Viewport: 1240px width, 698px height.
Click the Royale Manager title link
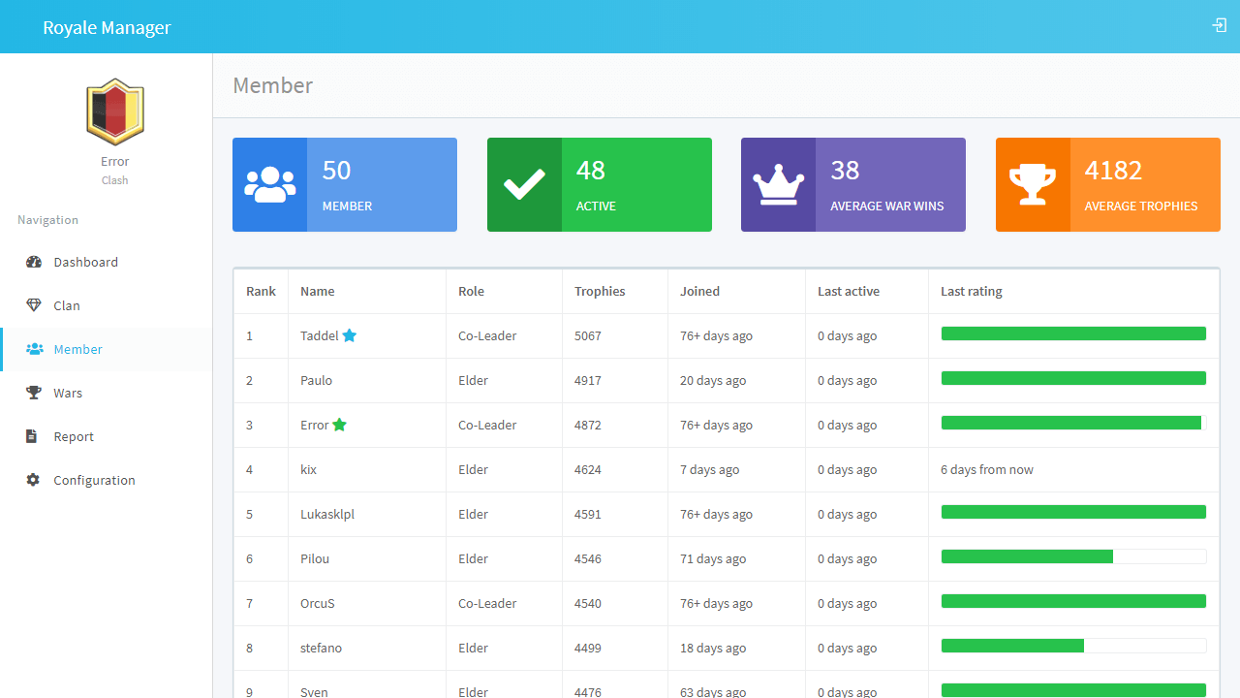tap(107, 27)
